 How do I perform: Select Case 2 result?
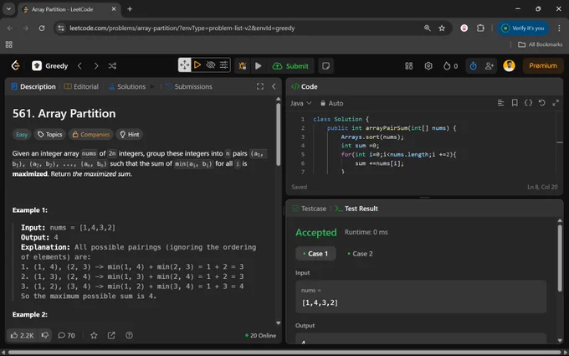click(360, 254)
